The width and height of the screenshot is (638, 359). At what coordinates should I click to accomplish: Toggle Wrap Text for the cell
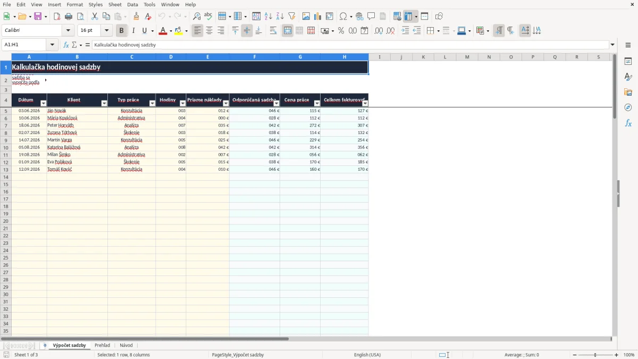click(273, 31)
